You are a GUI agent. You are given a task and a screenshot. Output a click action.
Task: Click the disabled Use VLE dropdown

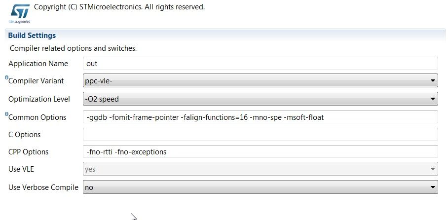click(261, 169)
